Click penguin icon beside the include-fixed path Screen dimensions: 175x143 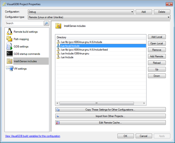point(58,50)
